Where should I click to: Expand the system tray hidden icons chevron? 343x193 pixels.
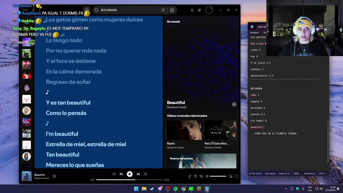click(x=286, y=189)
